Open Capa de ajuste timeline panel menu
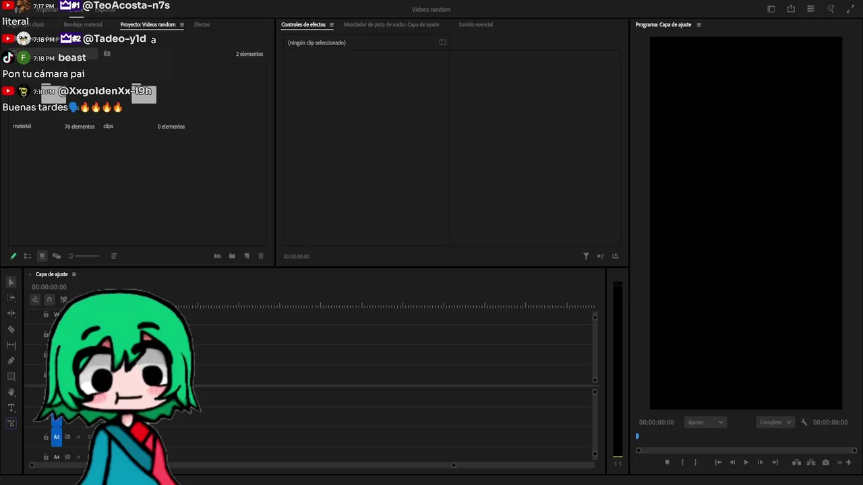 coord(74,274)
